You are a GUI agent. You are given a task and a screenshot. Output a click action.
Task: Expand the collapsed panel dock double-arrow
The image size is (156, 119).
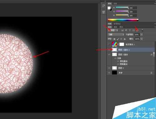105,1
